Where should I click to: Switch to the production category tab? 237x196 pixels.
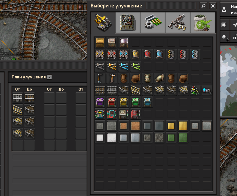(x=128, y=22)
